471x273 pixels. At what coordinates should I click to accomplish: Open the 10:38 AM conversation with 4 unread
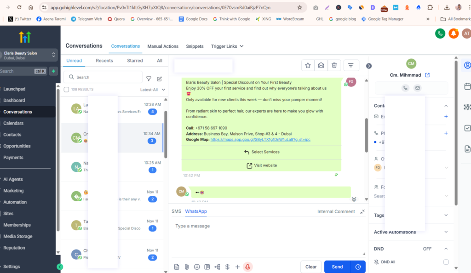113,108
